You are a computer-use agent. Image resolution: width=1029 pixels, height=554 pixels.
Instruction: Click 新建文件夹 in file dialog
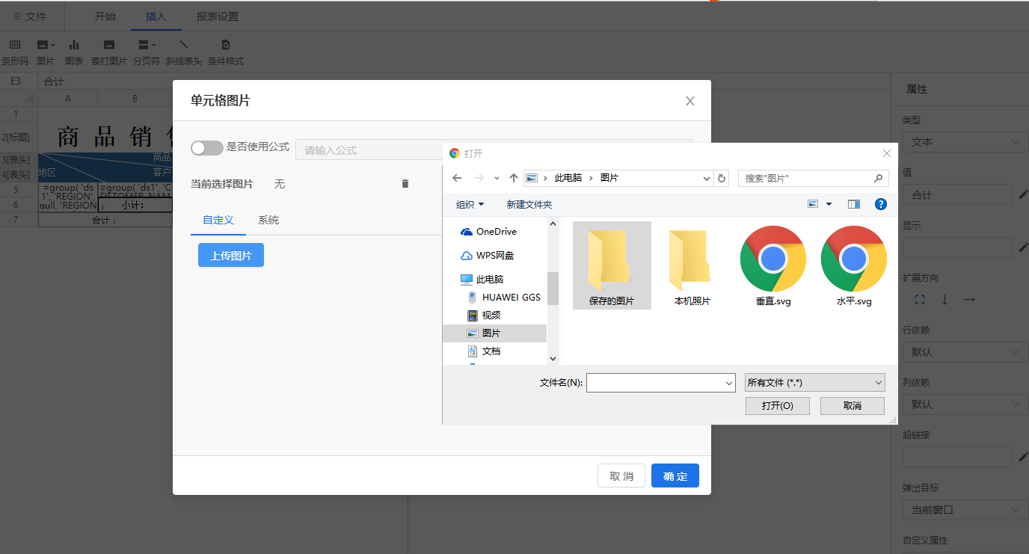[529, 204]
